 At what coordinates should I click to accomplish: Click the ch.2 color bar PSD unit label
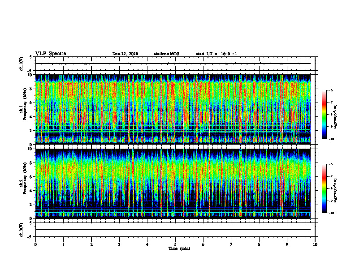336,190
